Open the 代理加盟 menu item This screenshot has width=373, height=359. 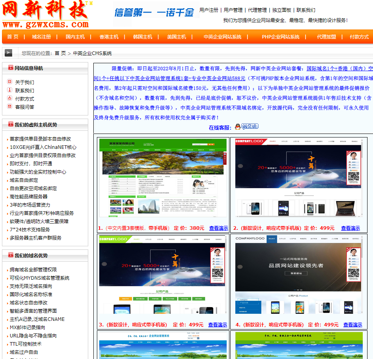(x=327, y=37)
